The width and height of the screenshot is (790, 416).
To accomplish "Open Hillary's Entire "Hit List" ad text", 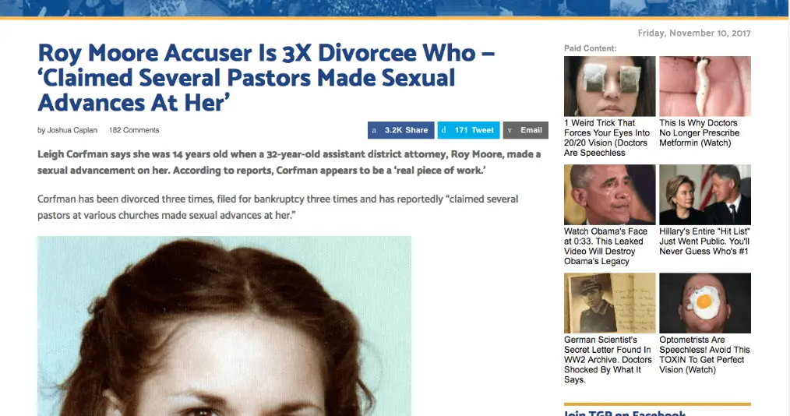I will point(705,241).
